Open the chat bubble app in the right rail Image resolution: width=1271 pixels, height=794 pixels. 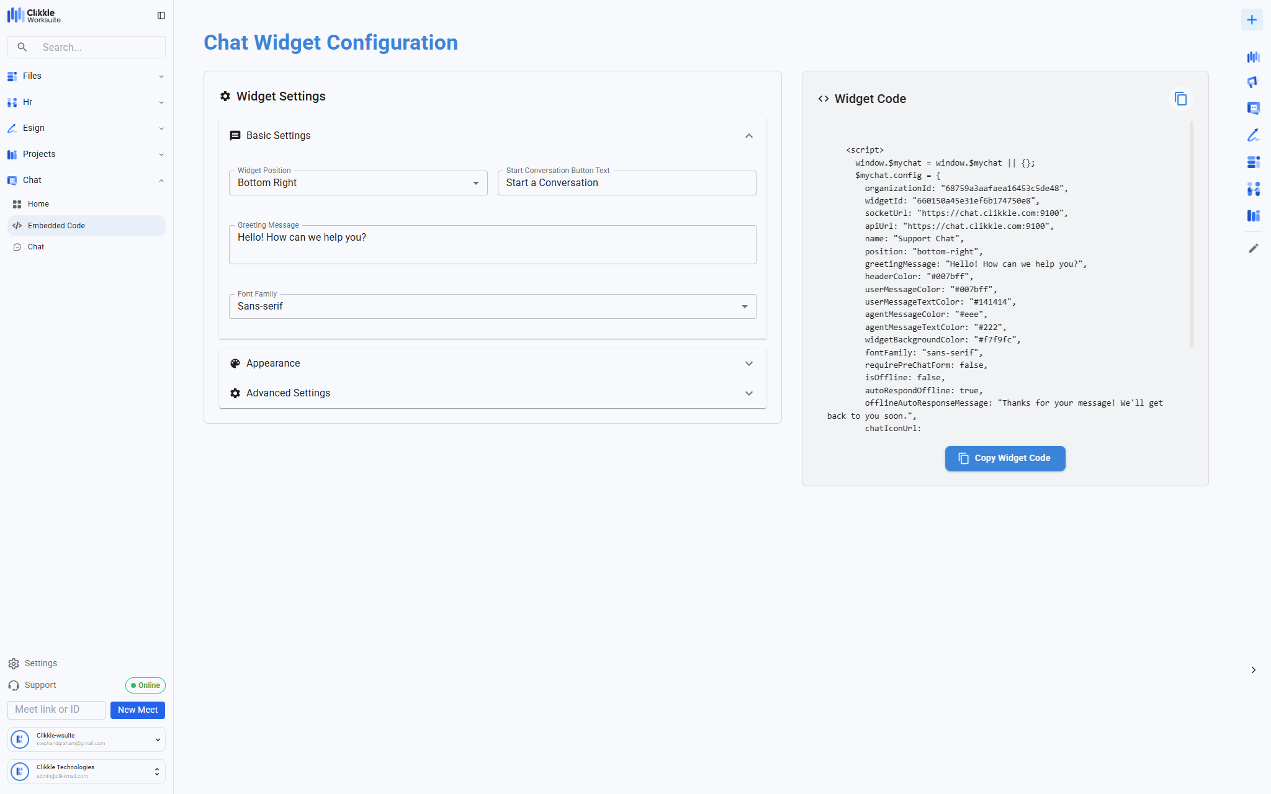click(x=1253, y=109)
